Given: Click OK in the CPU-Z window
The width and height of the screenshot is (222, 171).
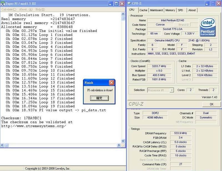Looking at the screenshot, I should pos(211,104).
